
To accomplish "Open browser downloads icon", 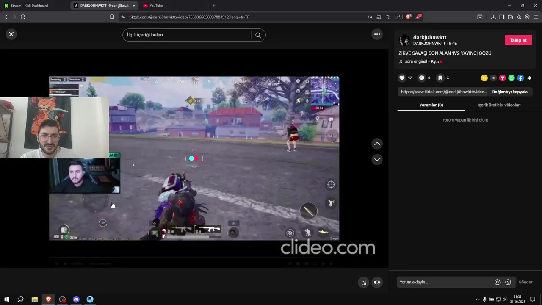I will tap(493, 17).
